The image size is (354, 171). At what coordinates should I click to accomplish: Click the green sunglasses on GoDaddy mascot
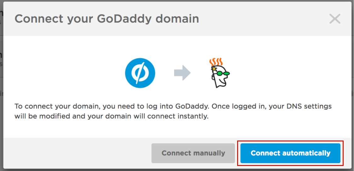tap(222, 74)
